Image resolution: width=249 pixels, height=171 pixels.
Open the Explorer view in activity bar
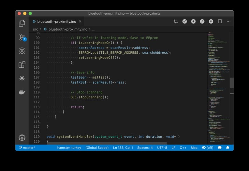point(22,23)
